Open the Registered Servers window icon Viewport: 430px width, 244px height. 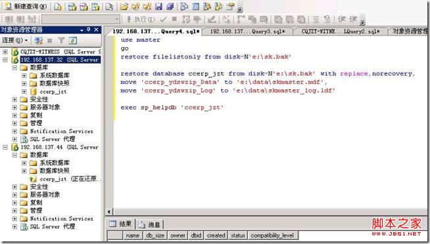pos(184,7)
